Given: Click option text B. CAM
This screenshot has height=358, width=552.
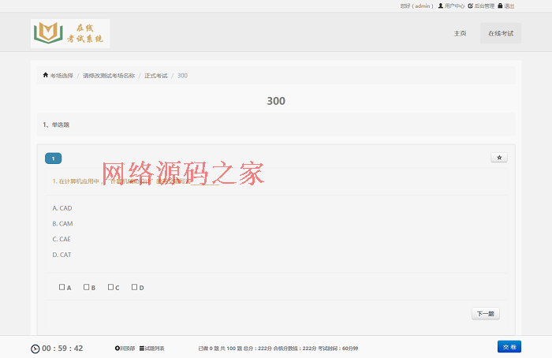Looking at the screenshot, I should click(62, 223).
